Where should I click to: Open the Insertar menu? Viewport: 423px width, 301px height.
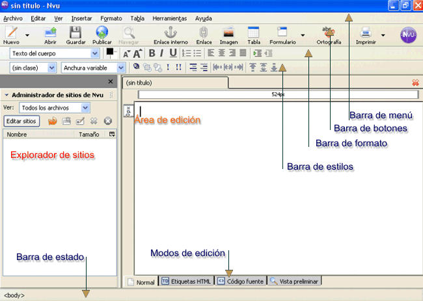pyautogui.click(x=81, y=18)
